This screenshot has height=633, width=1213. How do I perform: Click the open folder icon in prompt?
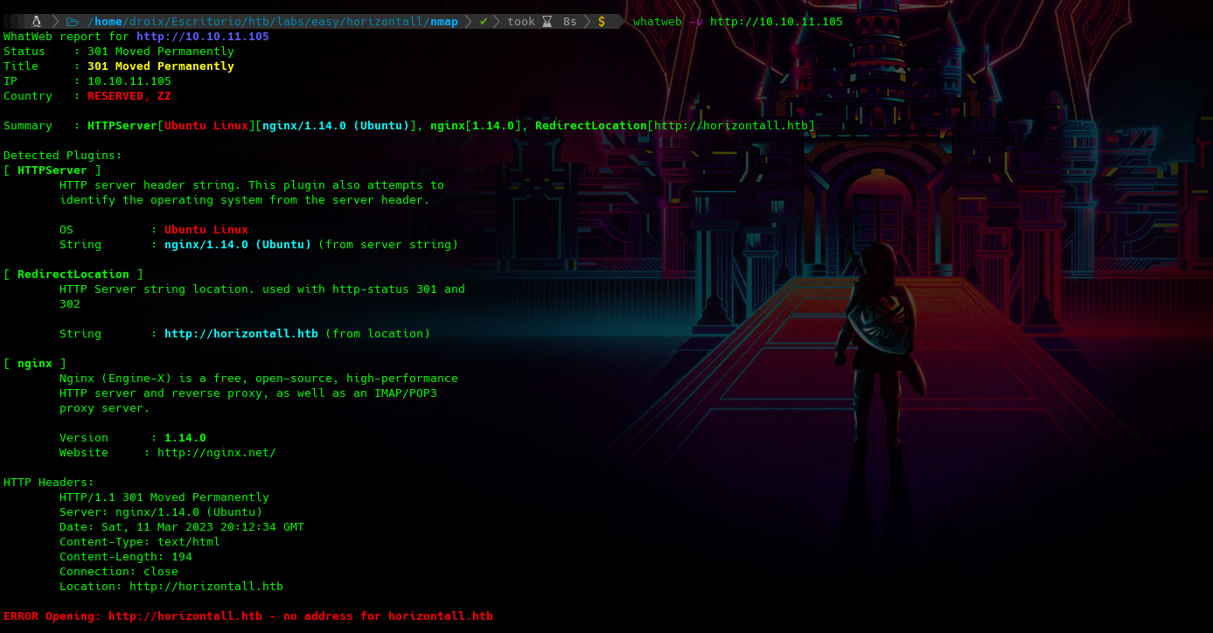(72, 21)
